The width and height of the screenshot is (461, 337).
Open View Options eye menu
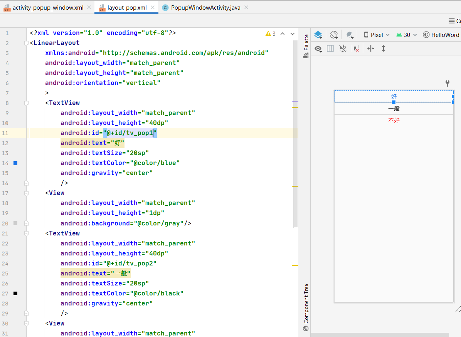[318, 49]
